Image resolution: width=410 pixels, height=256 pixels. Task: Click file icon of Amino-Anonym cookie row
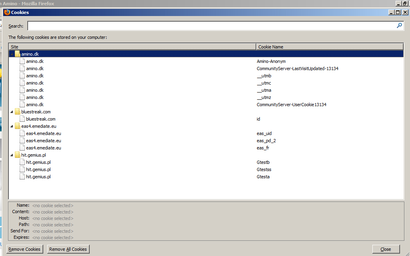(22, 61)
